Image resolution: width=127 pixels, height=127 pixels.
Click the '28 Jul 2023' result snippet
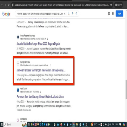click(43, 51)
